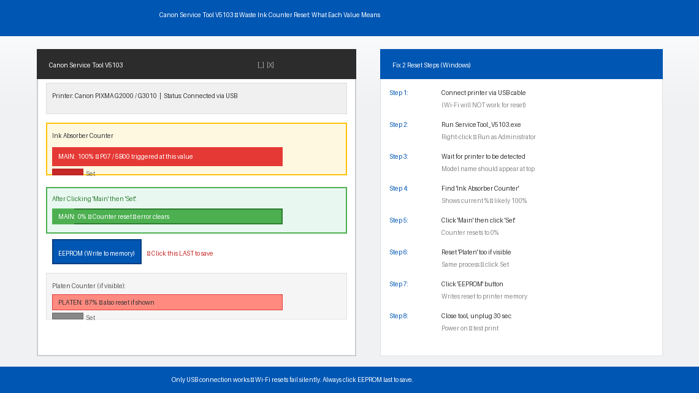Select the red MAIN 100% counter bar
Viewport: 699px width, 393px height.
(x=167, y=157)
